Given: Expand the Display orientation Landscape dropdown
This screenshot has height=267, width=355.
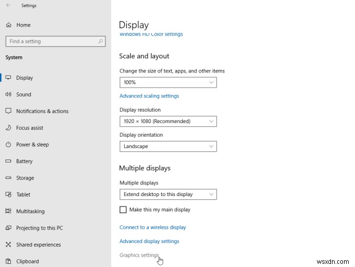Looking at the screenshot, I should click(168, 147).
